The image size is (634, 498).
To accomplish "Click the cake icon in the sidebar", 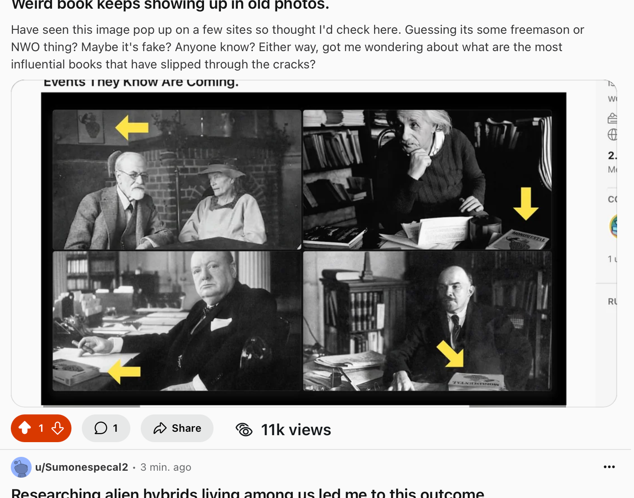I will pyautogui.click(x=612, y=118).
